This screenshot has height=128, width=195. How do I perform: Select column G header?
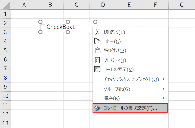(x=182, y=5)
